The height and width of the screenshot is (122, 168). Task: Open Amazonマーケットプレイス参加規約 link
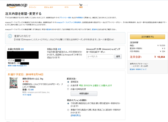click(x=69, y=22)
